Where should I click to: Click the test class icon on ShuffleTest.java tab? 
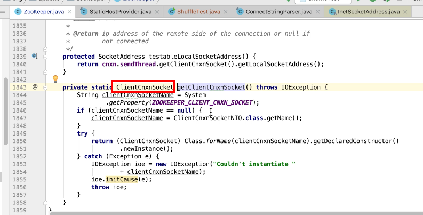coord(172,12)
